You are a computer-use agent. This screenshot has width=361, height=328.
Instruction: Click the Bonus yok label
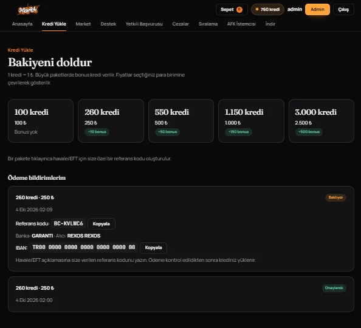pyautogui.click(x=26, y=132)
